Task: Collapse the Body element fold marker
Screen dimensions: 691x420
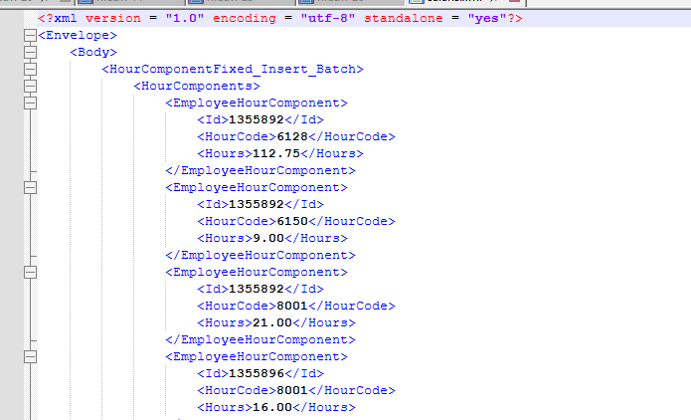Action: pos(30,52)
